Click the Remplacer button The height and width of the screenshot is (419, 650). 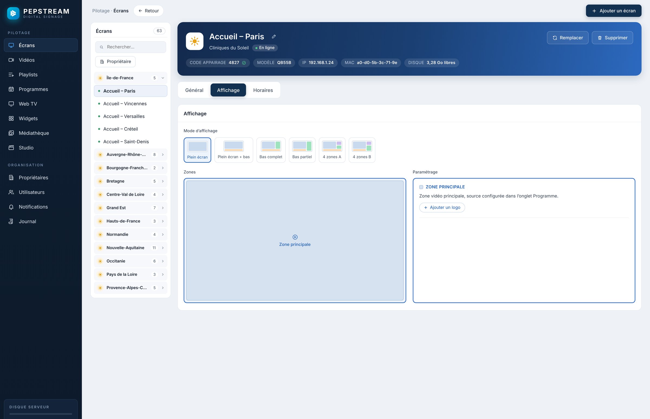pyautogui.click(x=567, y=38)
